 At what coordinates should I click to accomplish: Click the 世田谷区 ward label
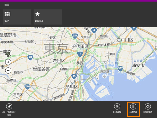point(41,69)
